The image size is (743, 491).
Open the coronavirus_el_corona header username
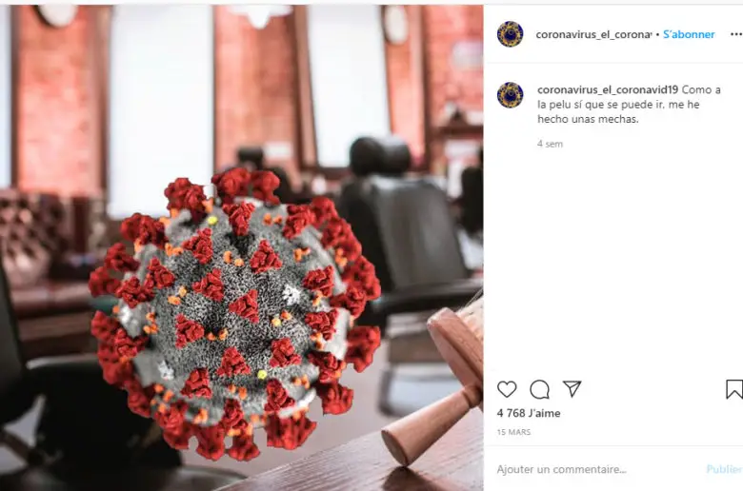593,34
